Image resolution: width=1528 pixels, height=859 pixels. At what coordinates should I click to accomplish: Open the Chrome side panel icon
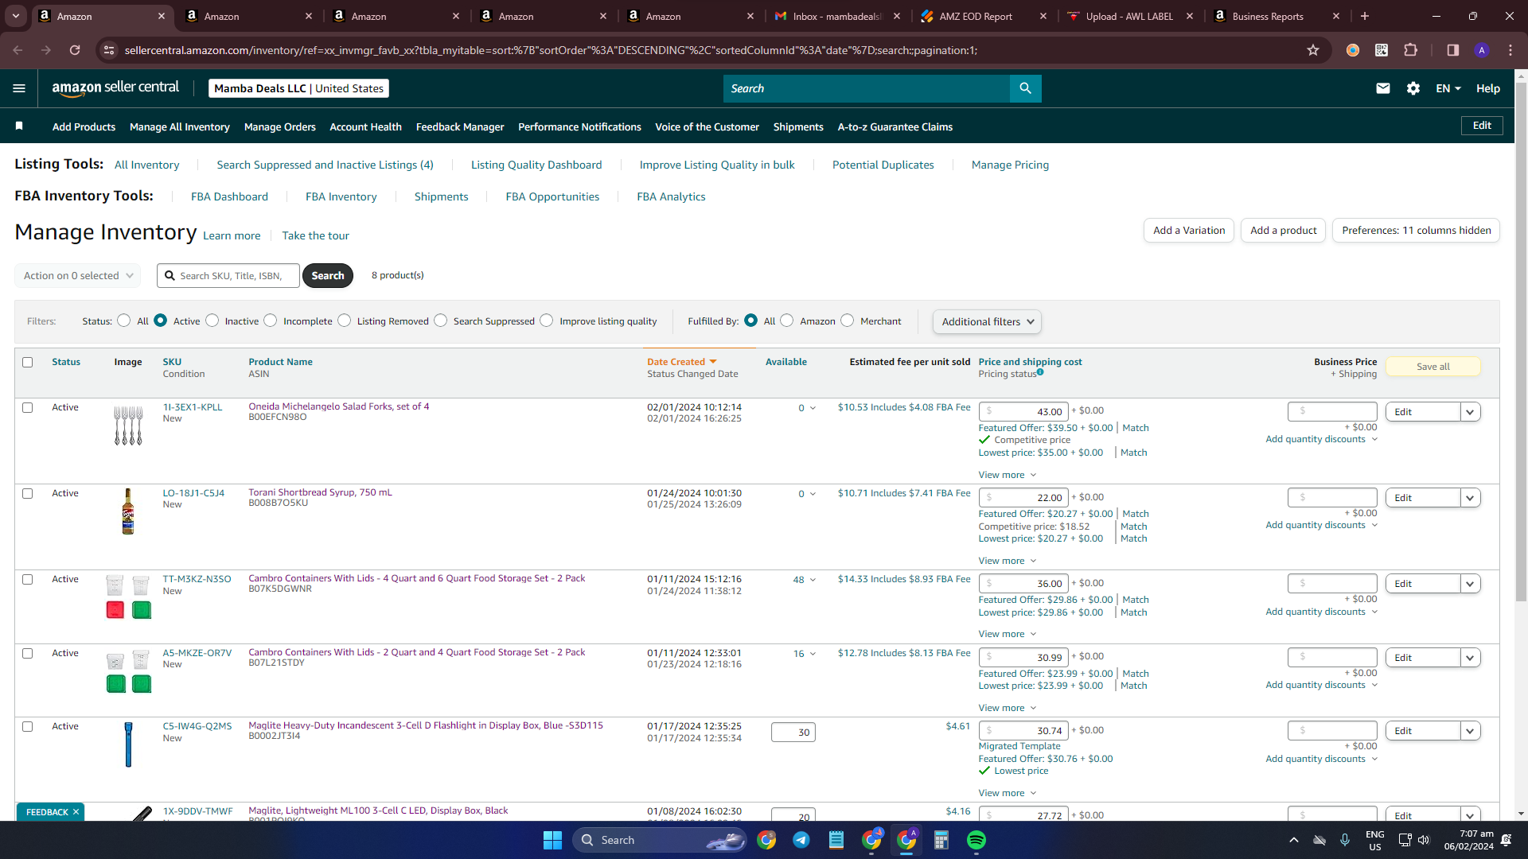point(1453,50)
